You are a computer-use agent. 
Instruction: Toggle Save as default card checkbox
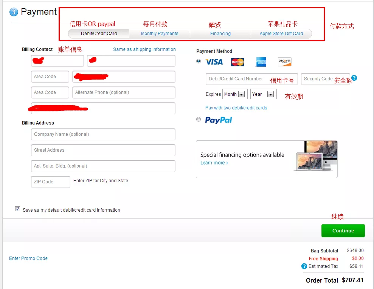17,209
